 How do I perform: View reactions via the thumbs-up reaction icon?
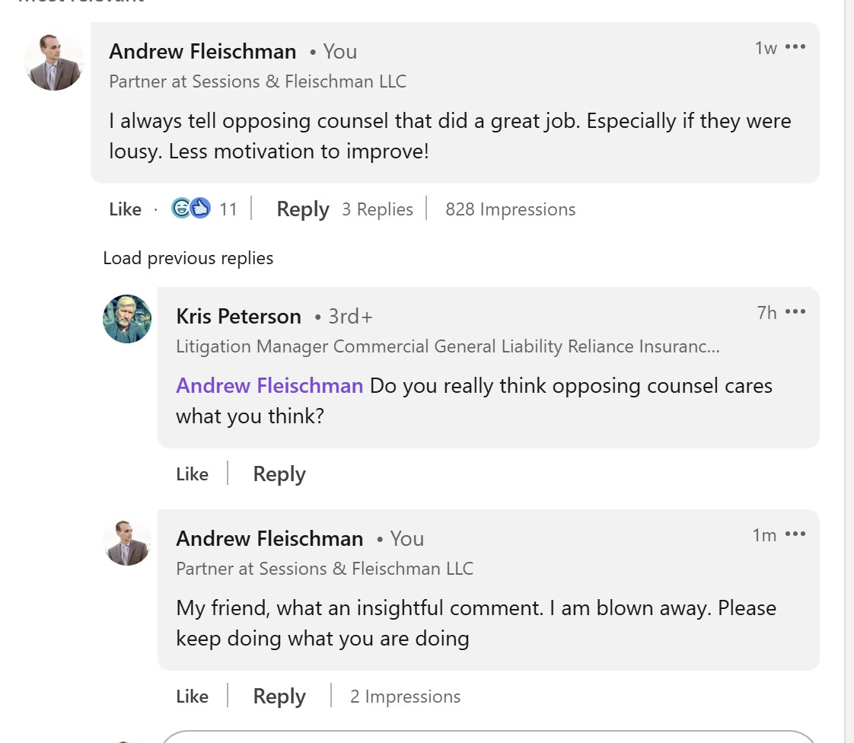coord(200,208)
